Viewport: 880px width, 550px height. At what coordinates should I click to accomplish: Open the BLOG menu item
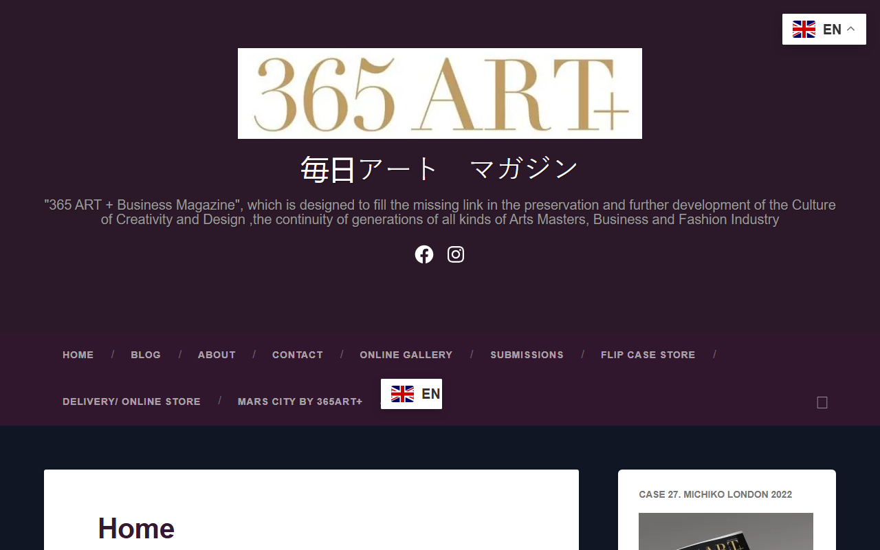click(146, 355)
